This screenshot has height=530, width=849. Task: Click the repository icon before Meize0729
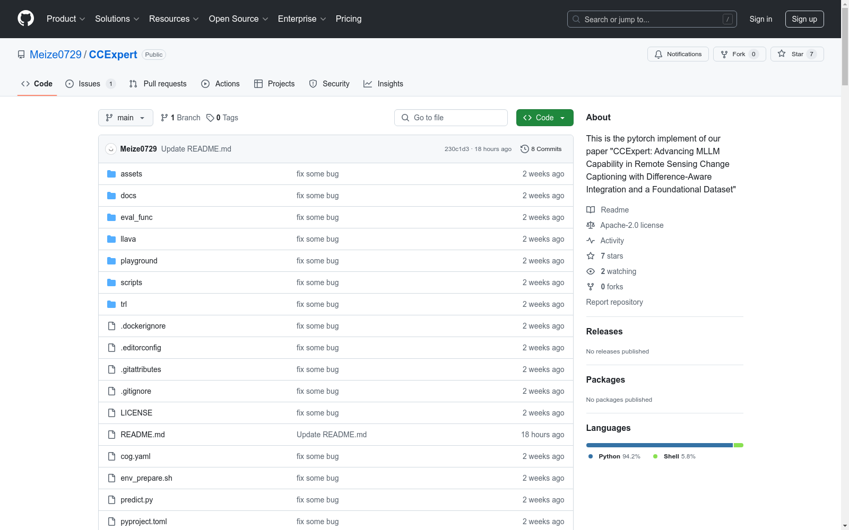tap(21, 55)
